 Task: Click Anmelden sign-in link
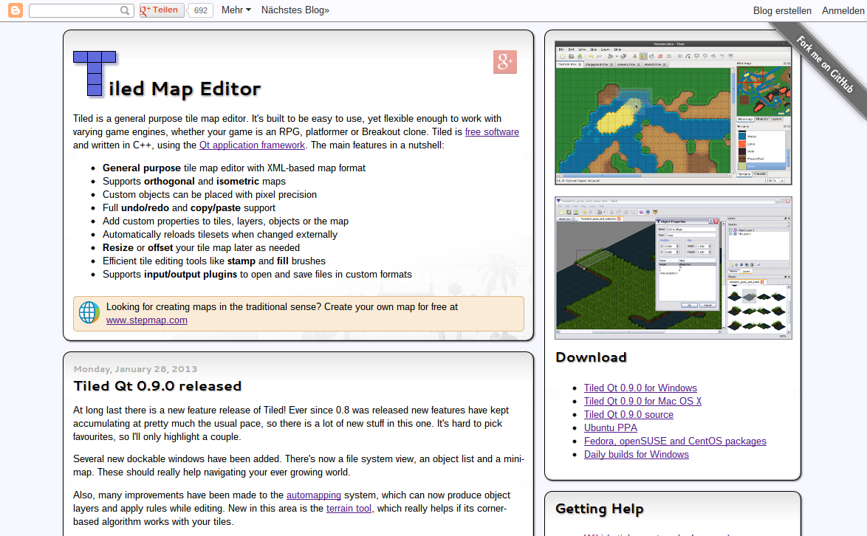(x=843, y=10)
